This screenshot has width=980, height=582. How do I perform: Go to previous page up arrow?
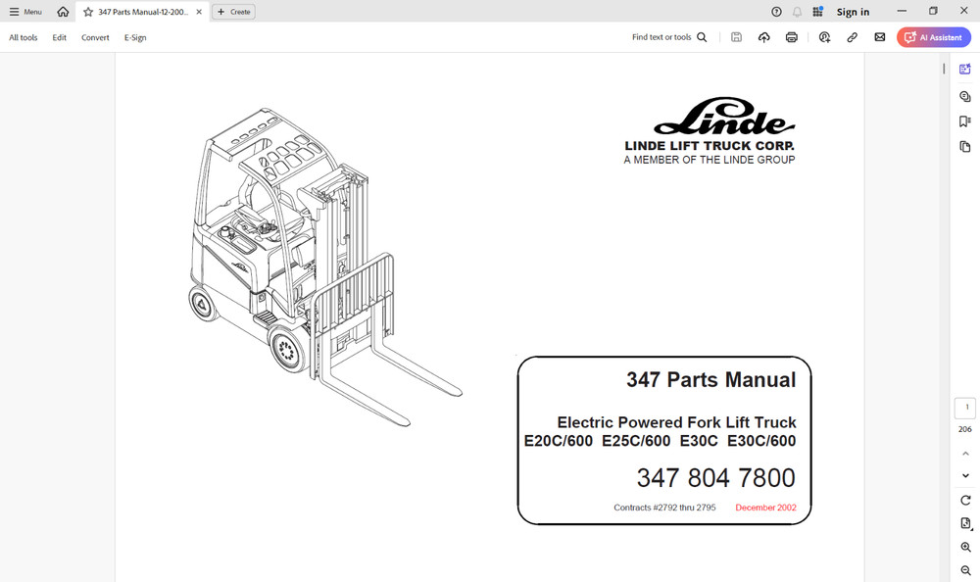point(965,454)
